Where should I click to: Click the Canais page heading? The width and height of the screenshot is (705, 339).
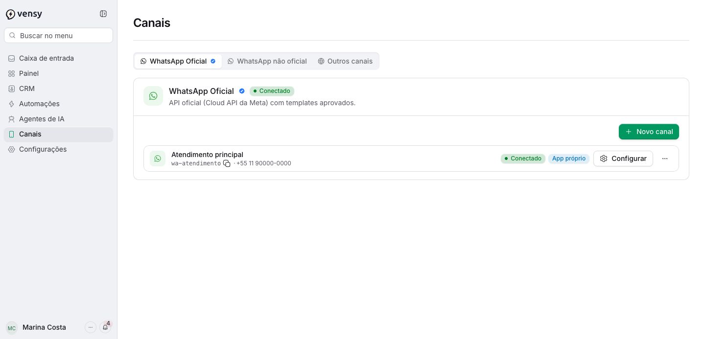[x=152, y=23]
